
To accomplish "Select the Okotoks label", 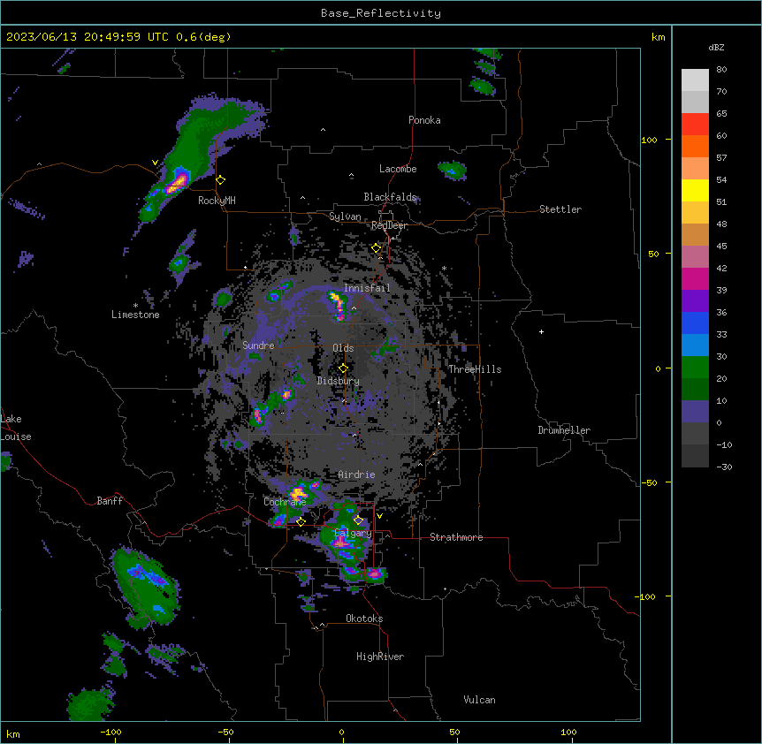I will (364, 619).
